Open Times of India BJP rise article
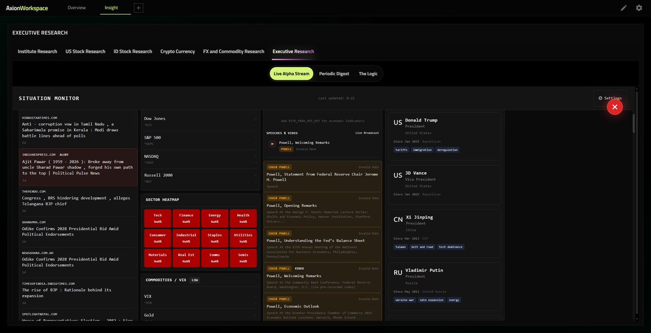The width and height of the screenshot is (651, 333). coord(77,293)
